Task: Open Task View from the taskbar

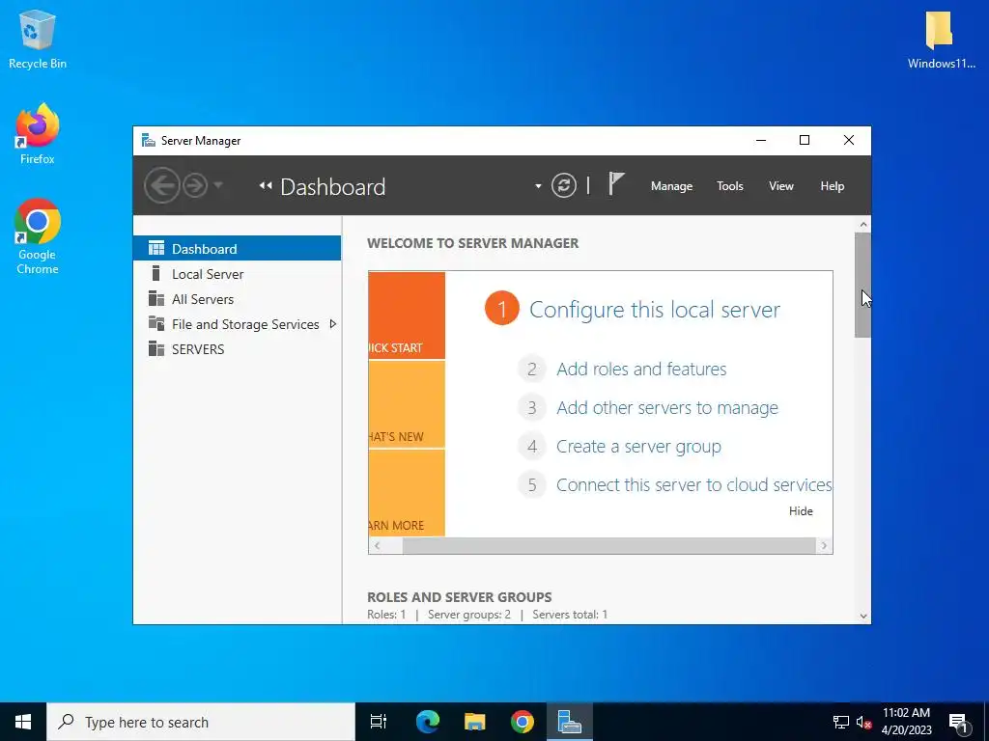Action: (379, 722)
